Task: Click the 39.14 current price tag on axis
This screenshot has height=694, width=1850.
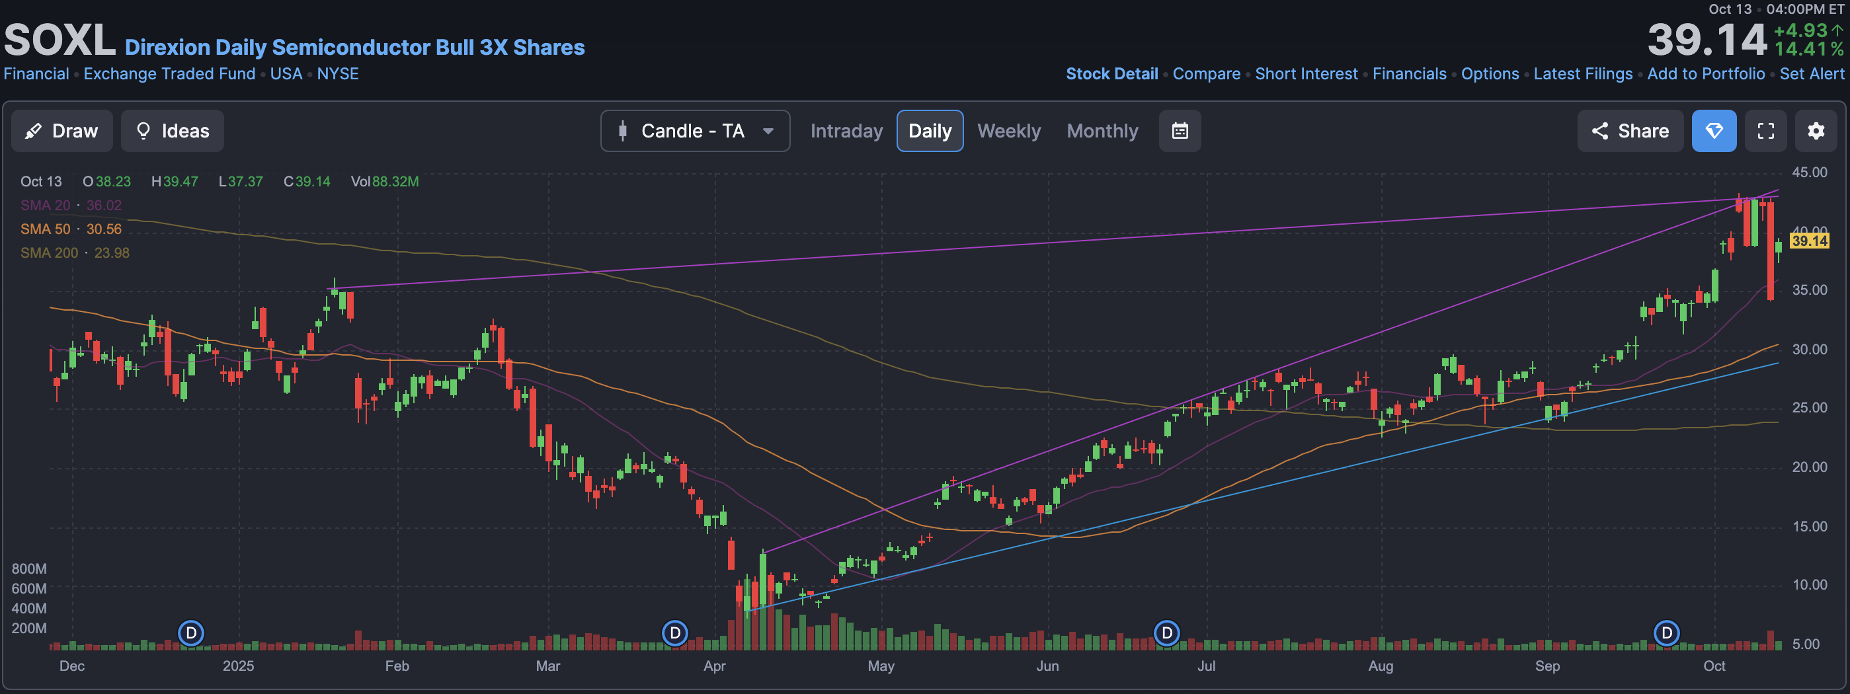Action: click(1809, 241)
